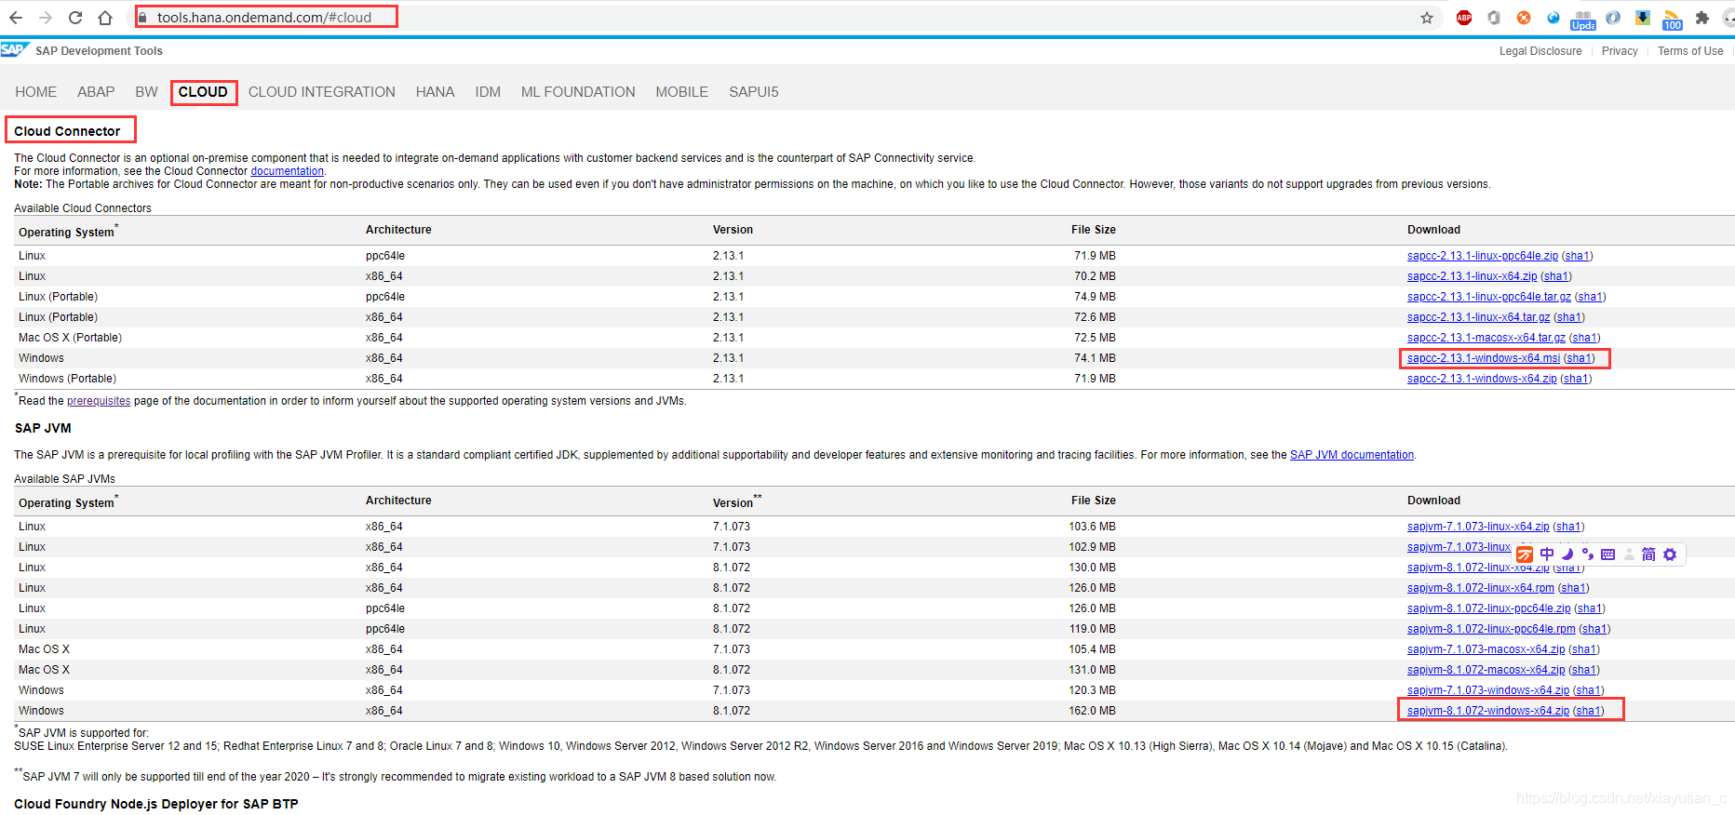Open the gray Office extension icon

coord(1494,18)
